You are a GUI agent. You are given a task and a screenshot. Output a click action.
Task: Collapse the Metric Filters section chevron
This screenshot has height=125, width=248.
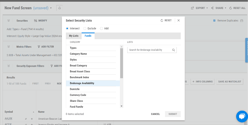tap(9, 47)
